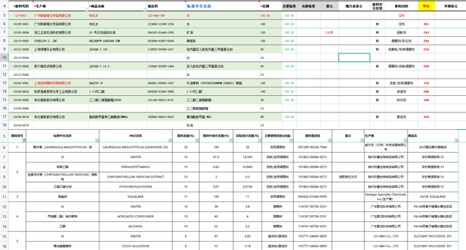Select price cell 243
This screenshot has width=466, height=250.
tap(426, 33)
